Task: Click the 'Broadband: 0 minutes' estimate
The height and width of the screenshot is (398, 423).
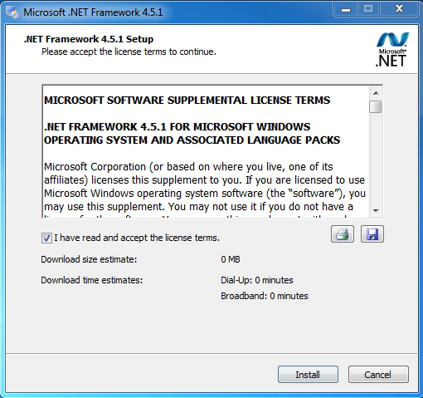Action: pyautogui.click(x=265, y=296)
